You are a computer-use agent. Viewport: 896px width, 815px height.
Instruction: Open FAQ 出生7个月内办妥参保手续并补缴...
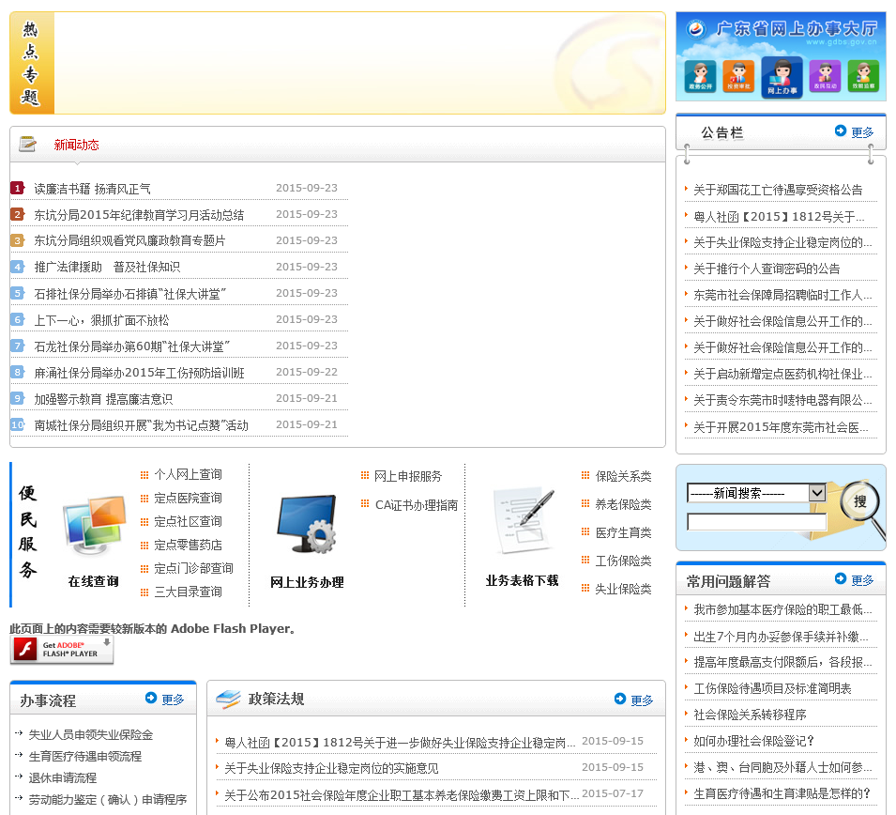(781, 637)
